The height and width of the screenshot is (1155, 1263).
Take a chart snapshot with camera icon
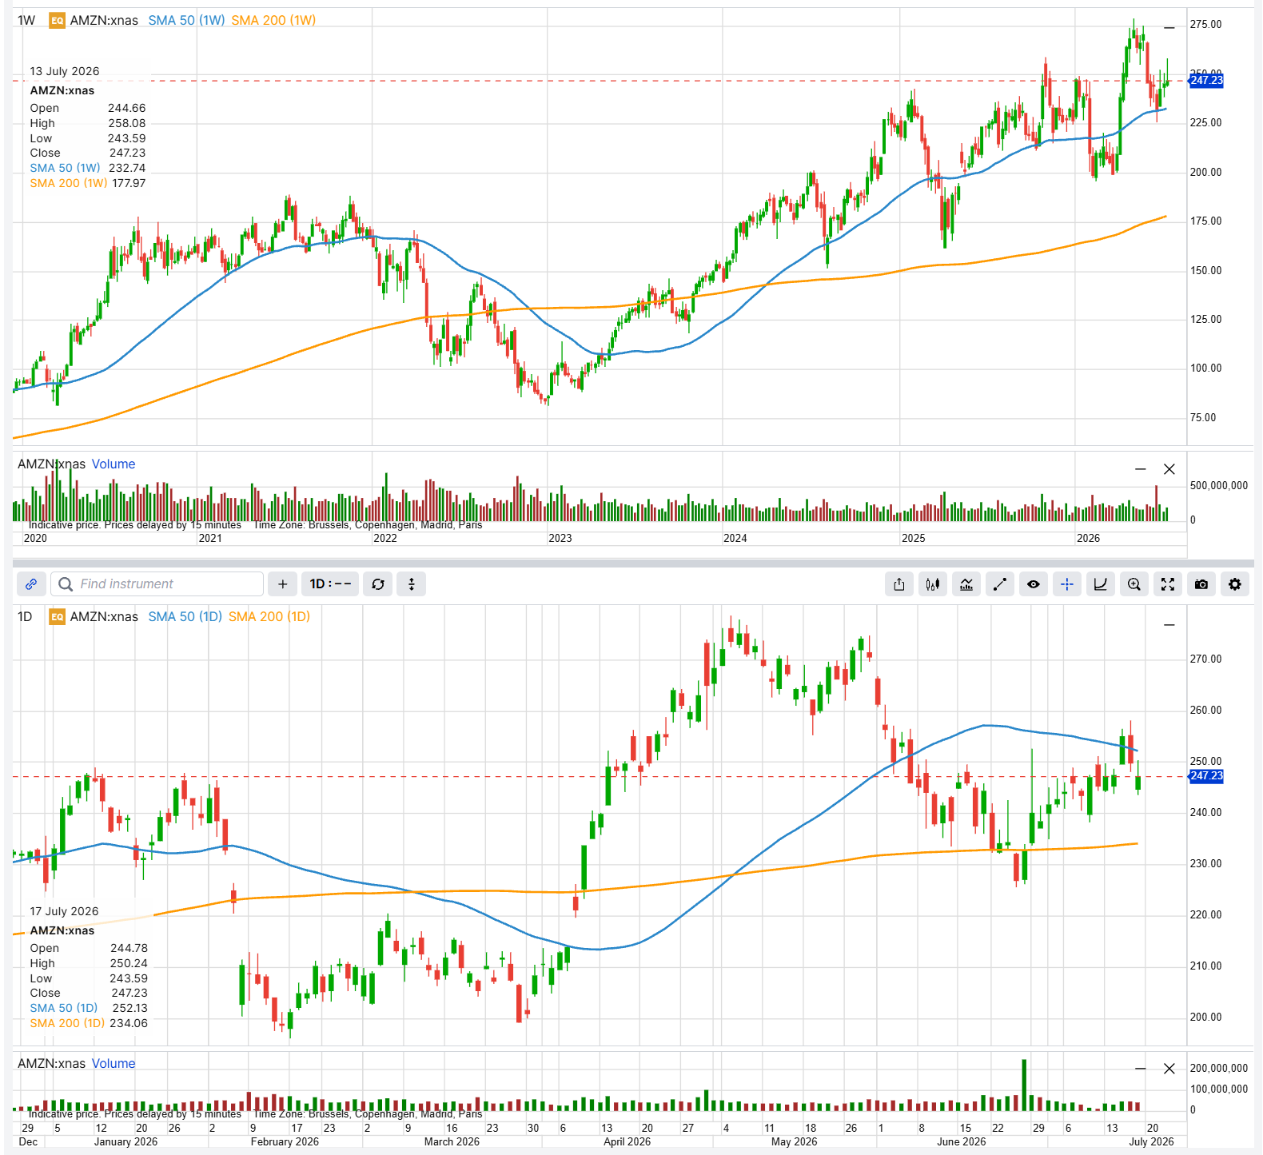pyautogui.click(x=1201, y=584)
